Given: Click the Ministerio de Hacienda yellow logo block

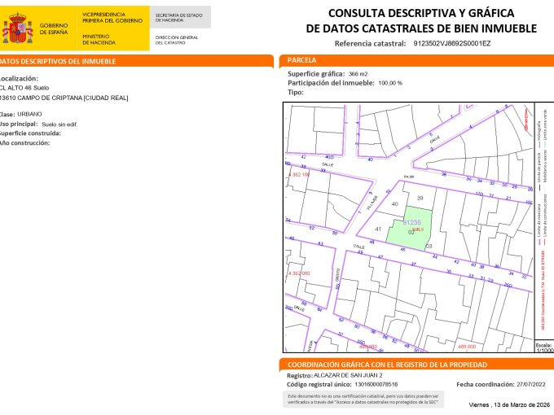Looking at the screenshot, I should (114, 28).
